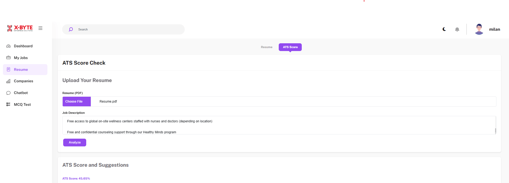Click the Job Description scrollbar
The width and height of the screenshot is (509, 183).
(495, 130)
